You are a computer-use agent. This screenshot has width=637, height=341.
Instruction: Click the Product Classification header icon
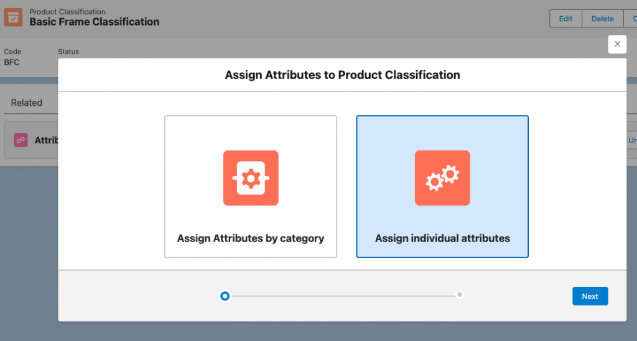[x=13, y=17]
